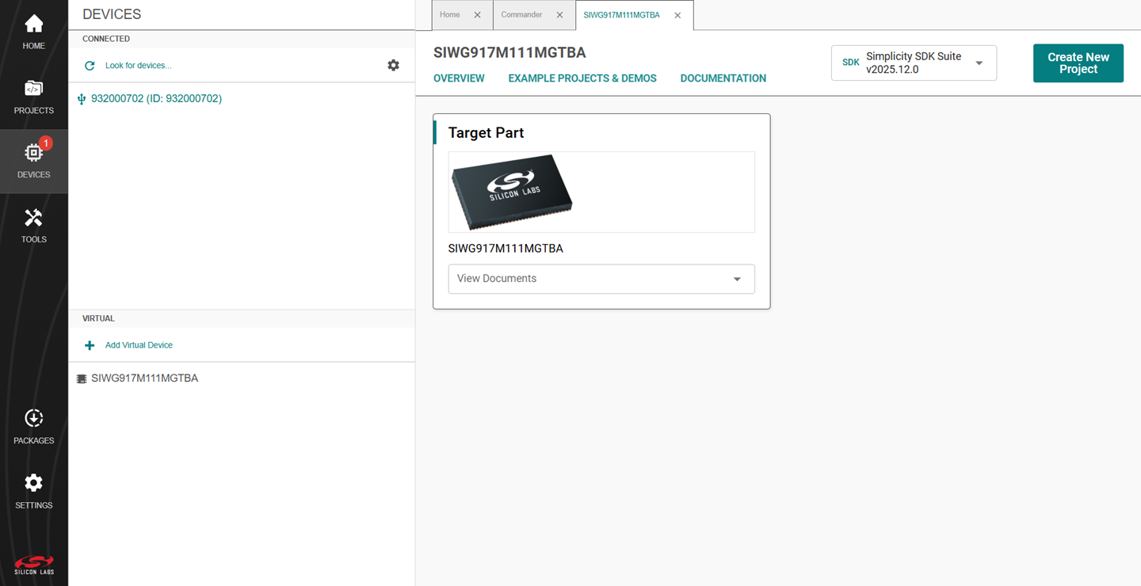
Task: Open device panel gear settings
Action: (x=393, y=65)
